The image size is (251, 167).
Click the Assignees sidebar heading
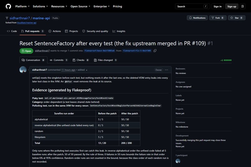(x=180, y=82)
